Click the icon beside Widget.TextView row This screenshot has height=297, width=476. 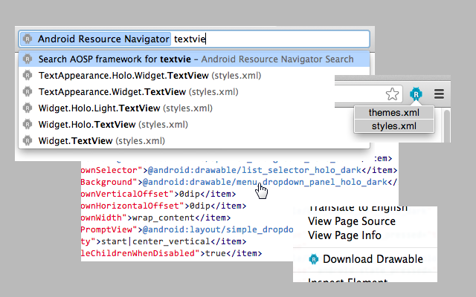pyautogui.click(x=28, y=141)
